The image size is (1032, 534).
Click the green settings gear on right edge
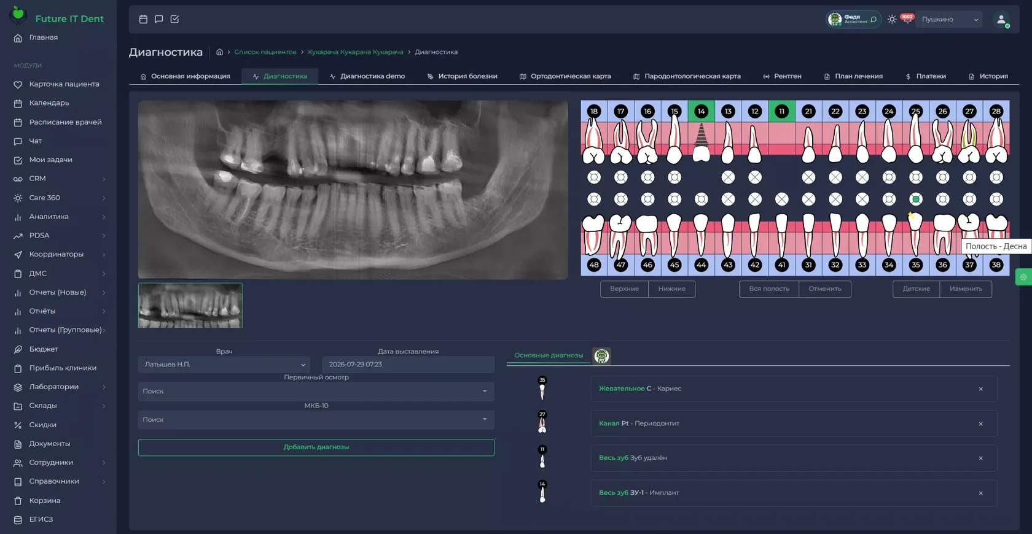(1023, 277)
